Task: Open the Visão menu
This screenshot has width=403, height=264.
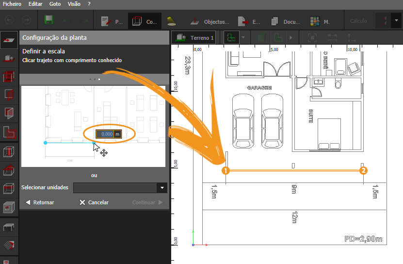Action: click(74, 3)
